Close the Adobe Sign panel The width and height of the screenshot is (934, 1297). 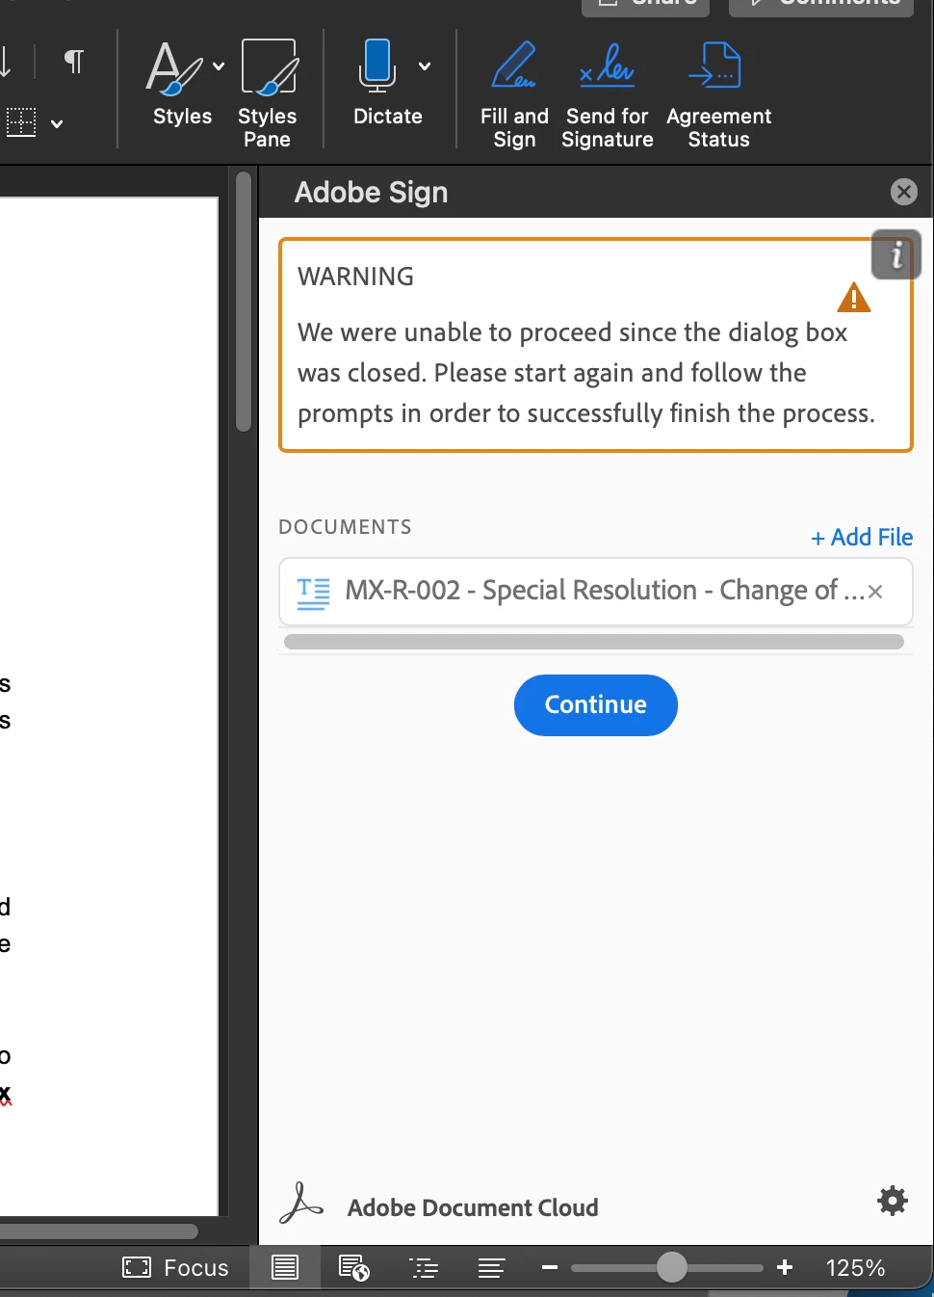click(x=903, y=192)
